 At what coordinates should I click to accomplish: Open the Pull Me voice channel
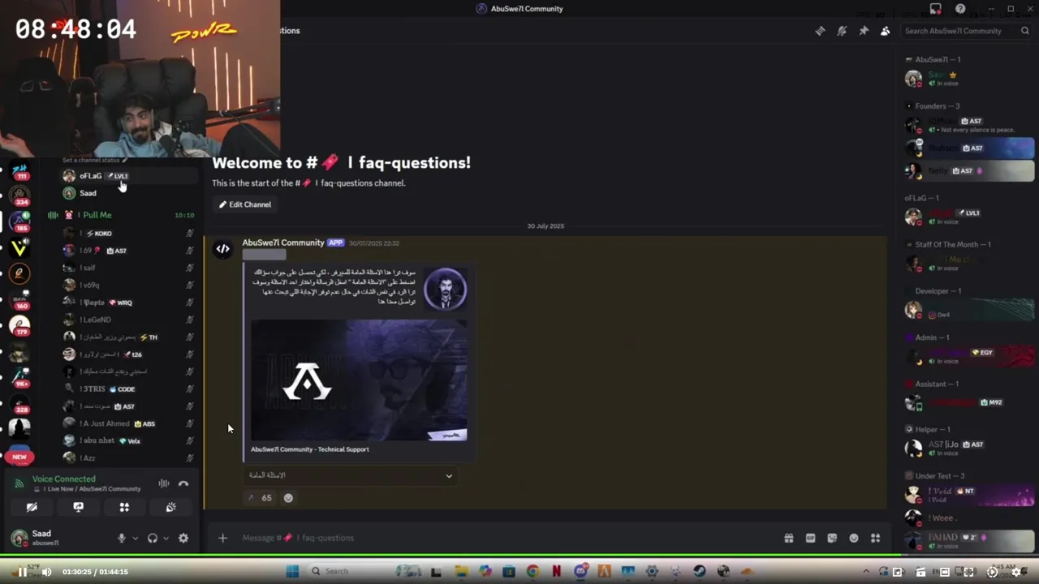[122, 215]
